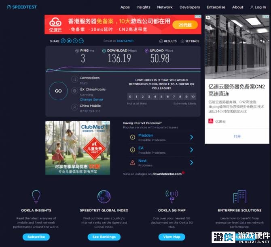Open the Club Med ad image
Image resolution: width=271 pixels, height=247 pixels.
[x=78, y=148]
